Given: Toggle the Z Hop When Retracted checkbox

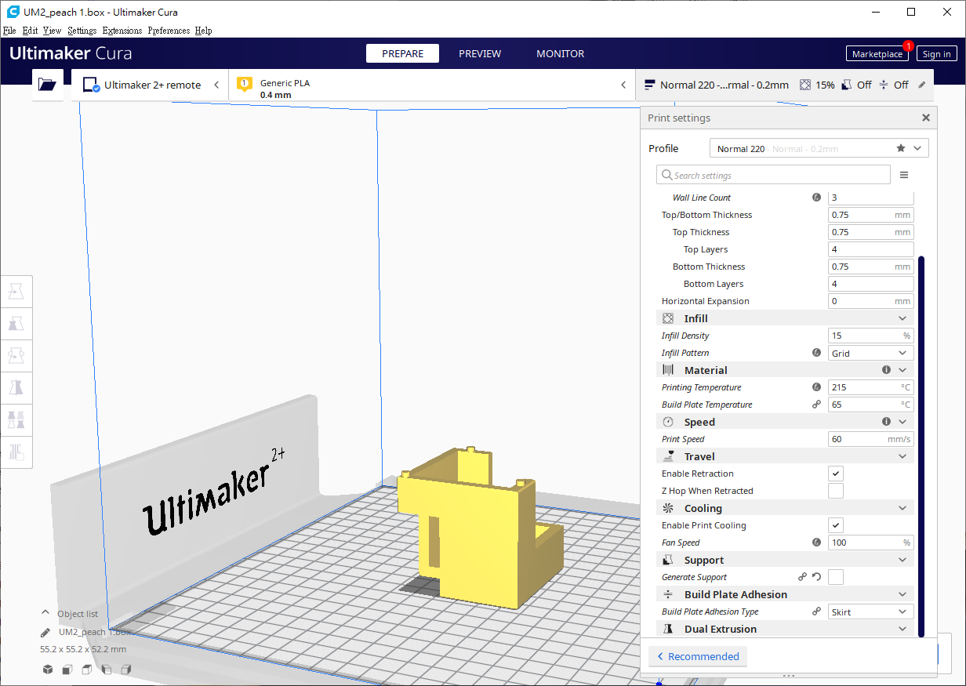Looking at the screenshot, I should (x=836, y=491).
